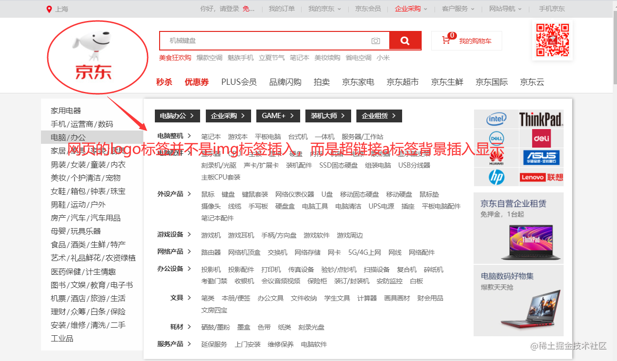The height and width of the screenshot is (361, 617).
Task: Open the 京东会员 link
Action: 368,9
